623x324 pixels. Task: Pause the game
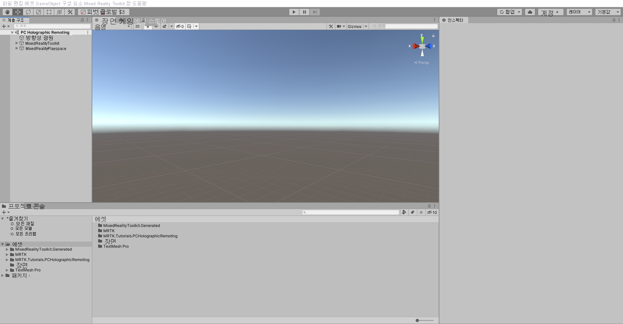305,12
